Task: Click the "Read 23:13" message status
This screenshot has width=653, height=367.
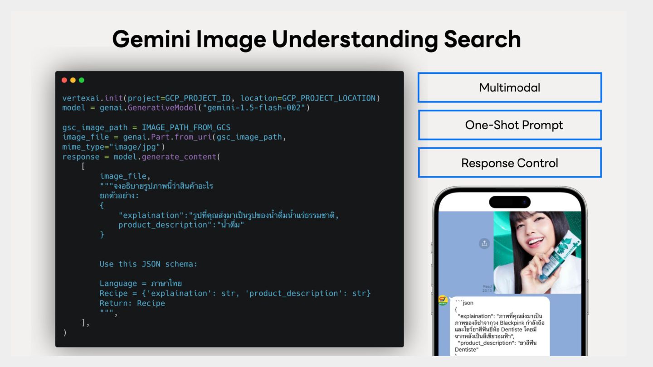Action: (x=487, y=289)
